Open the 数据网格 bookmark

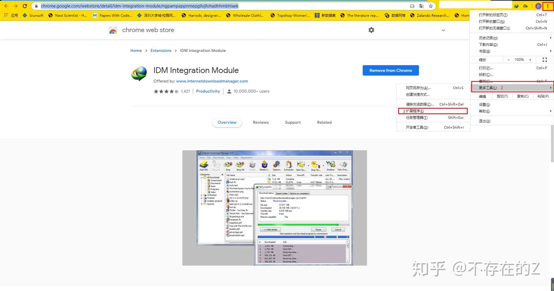pyautogui.click(x=395, y=15)
